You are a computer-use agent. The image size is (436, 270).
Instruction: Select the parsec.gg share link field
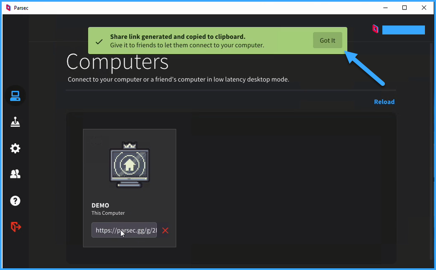coord(124,230)
